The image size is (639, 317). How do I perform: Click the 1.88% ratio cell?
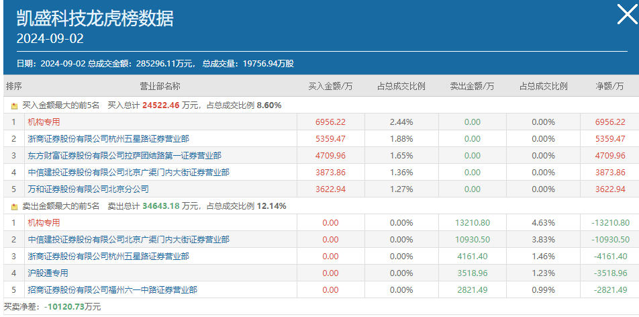click(401, 139)
